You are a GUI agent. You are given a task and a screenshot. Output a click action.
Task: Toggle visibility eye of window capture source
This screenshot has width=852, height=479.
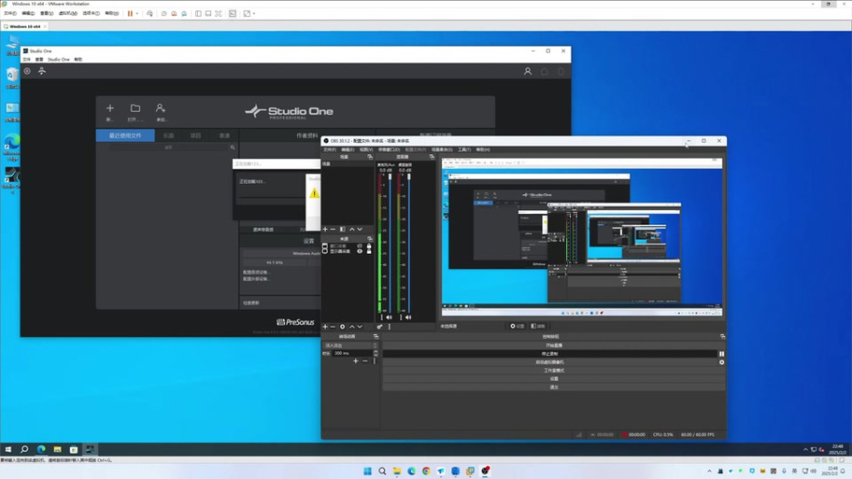click(x=360, y=246)
